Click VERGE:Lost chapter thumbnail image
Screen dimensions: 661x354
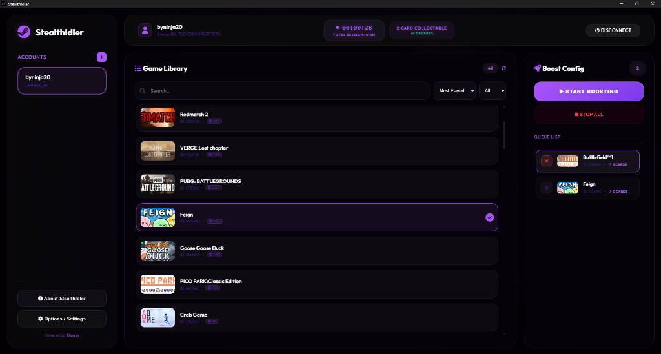click(x=158, y=151)
